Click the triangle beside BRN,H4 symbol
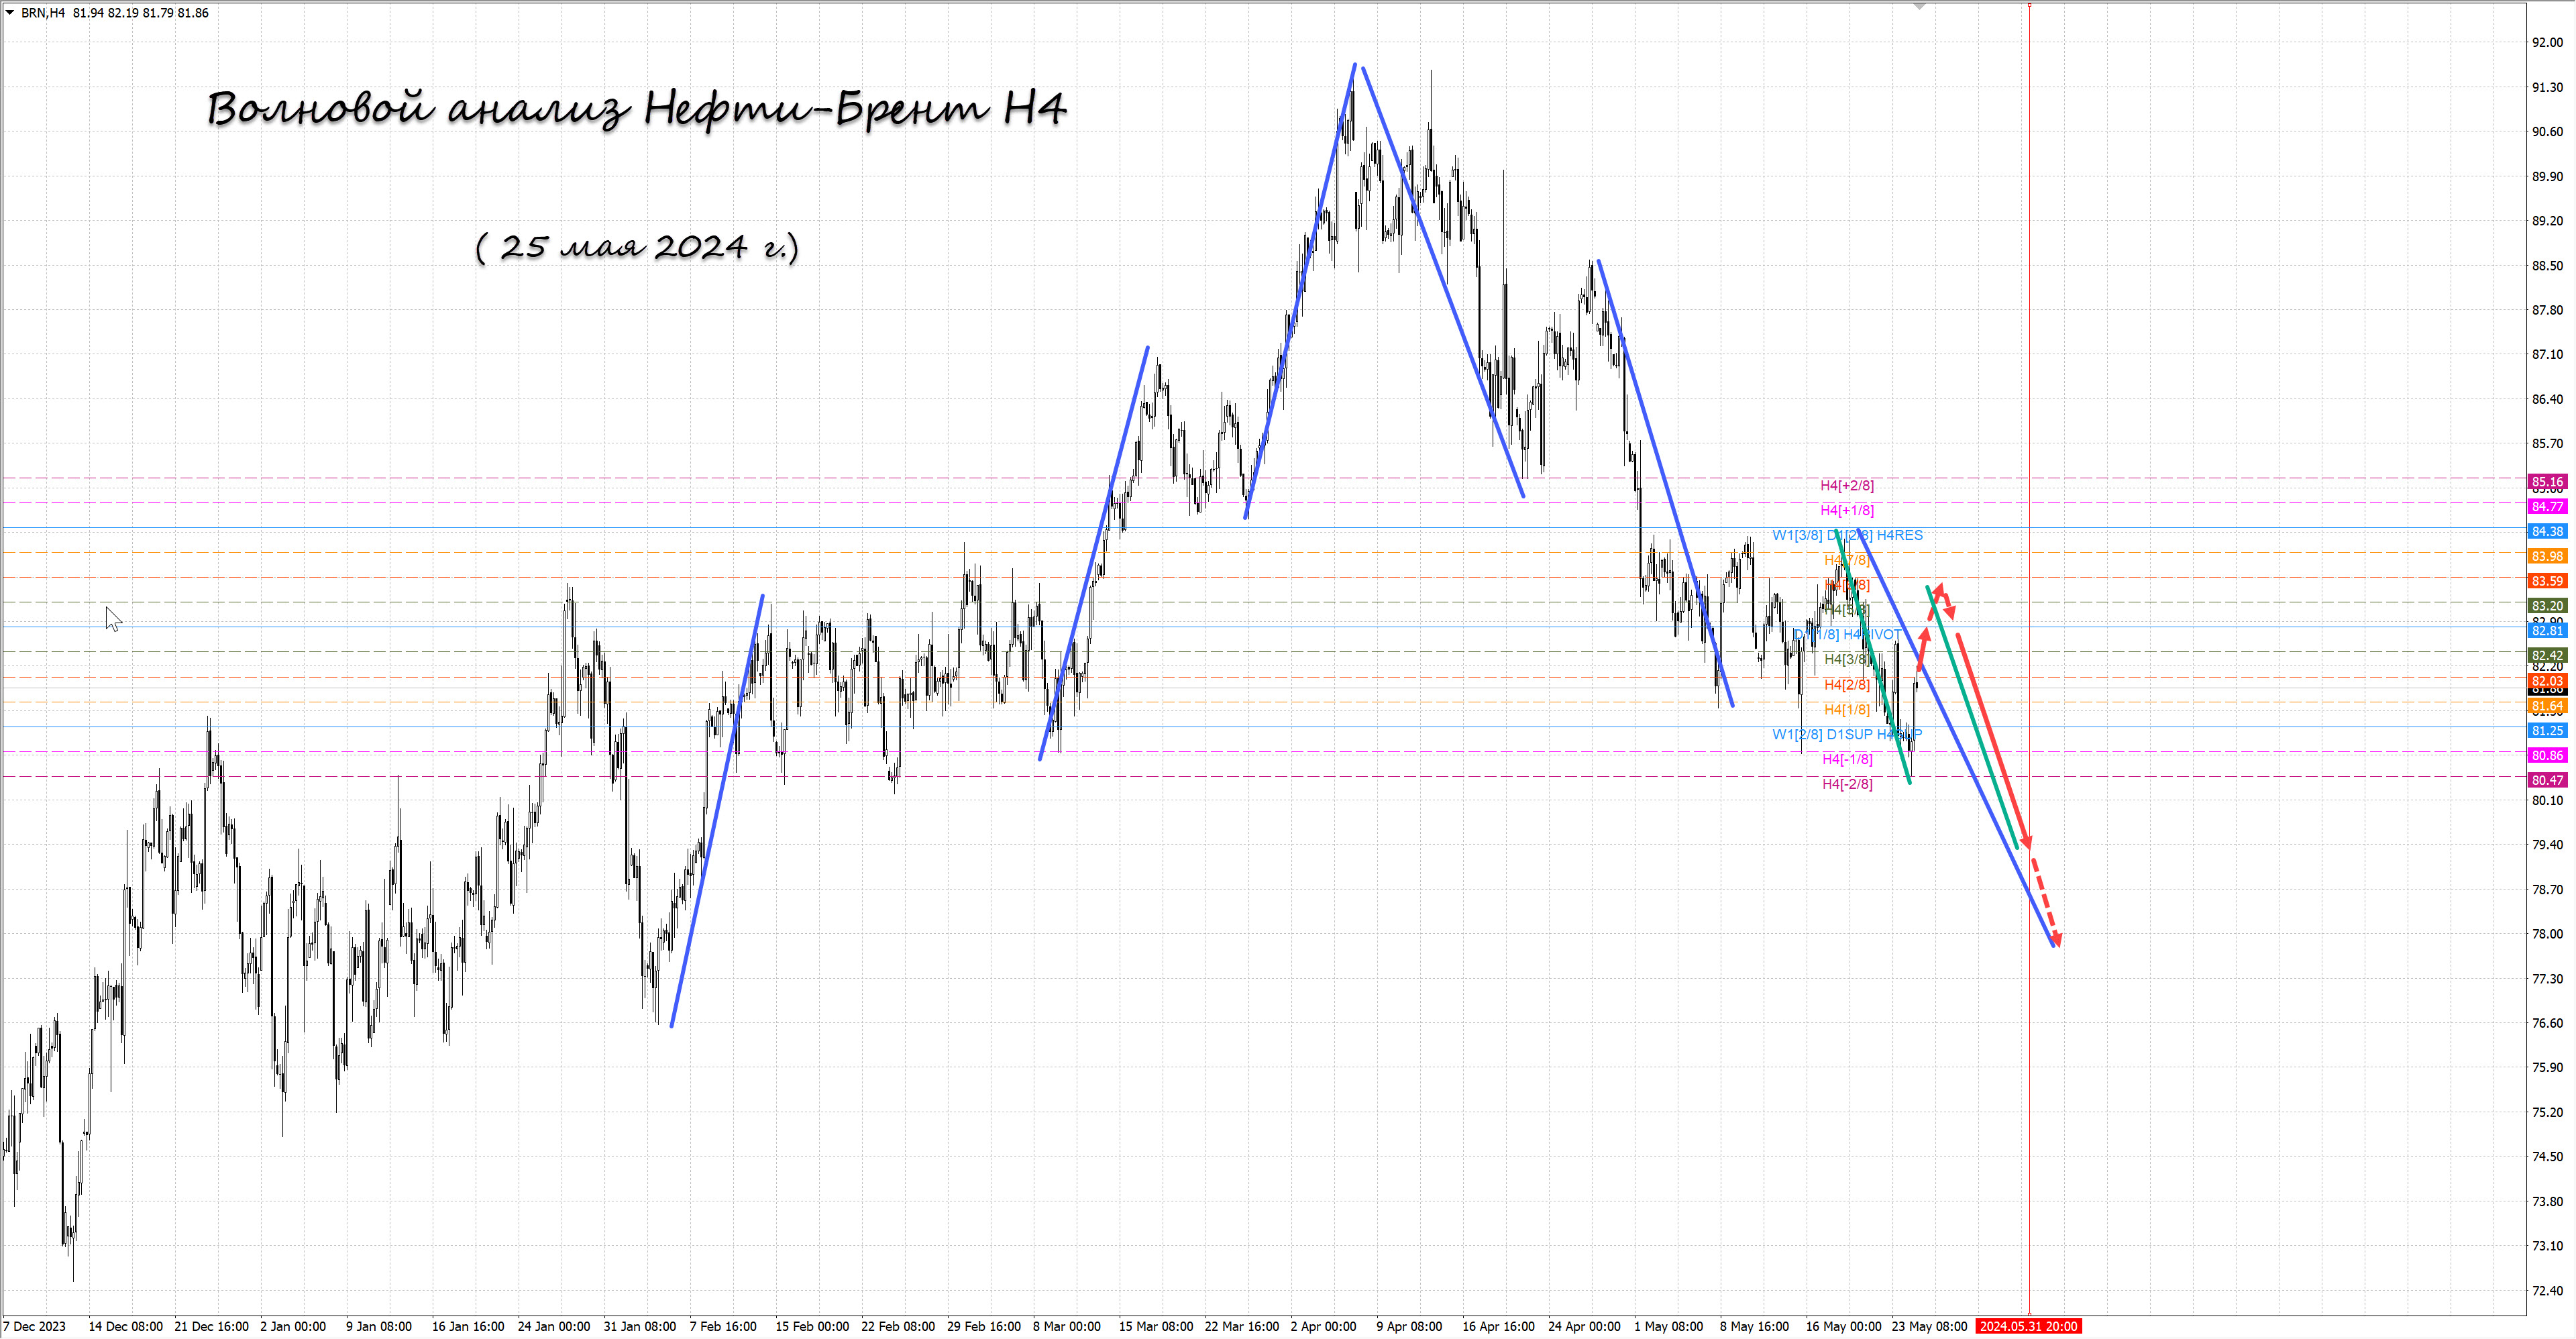Viewport: 2576px width, 1339px height. pos(10,13)
